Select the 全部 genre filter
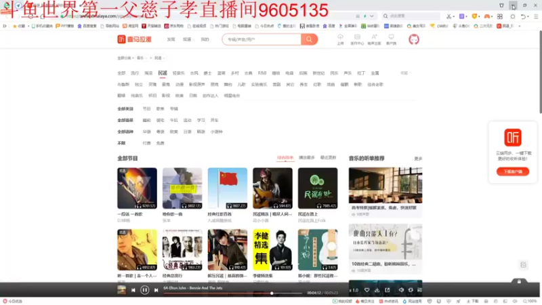This screenshot has width=542, height=305. pos(121,73)
